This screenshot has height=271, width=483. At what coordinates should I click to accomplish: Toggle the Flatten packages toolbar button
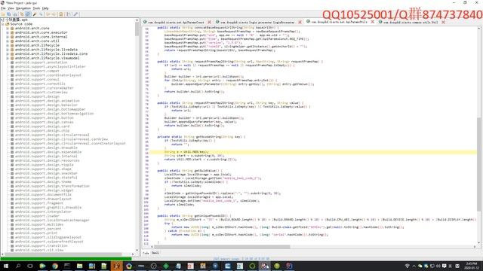tap(28, 14)
